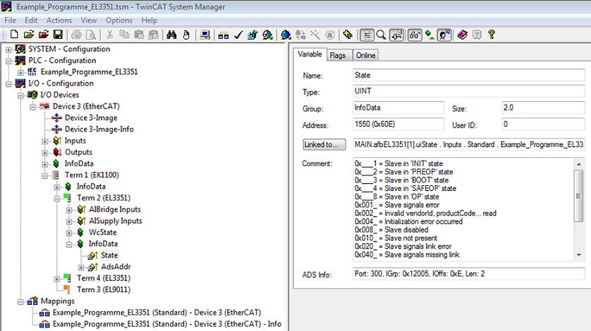
Task: Click the Comment box scrollbar thumb
Action: pos(579,196)
